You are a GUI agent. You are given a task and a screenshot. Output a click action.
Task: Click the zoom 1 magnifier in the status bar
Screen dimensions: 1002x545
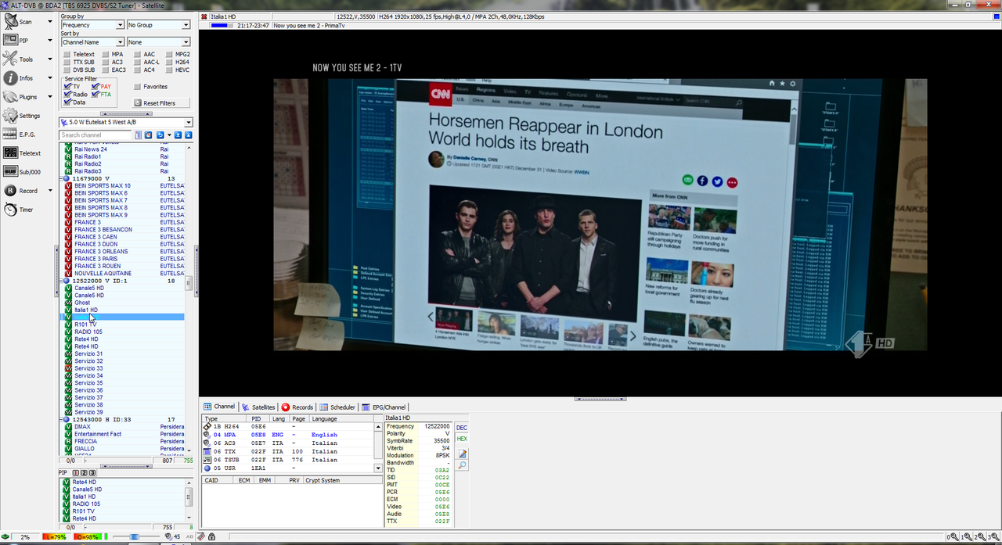click(x=965, y=536)
